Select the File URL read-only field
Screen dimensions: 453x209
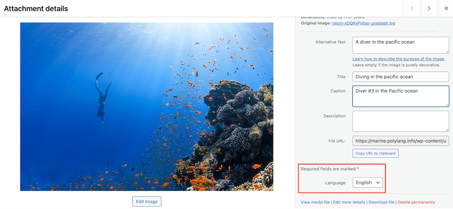click(401, 141)
